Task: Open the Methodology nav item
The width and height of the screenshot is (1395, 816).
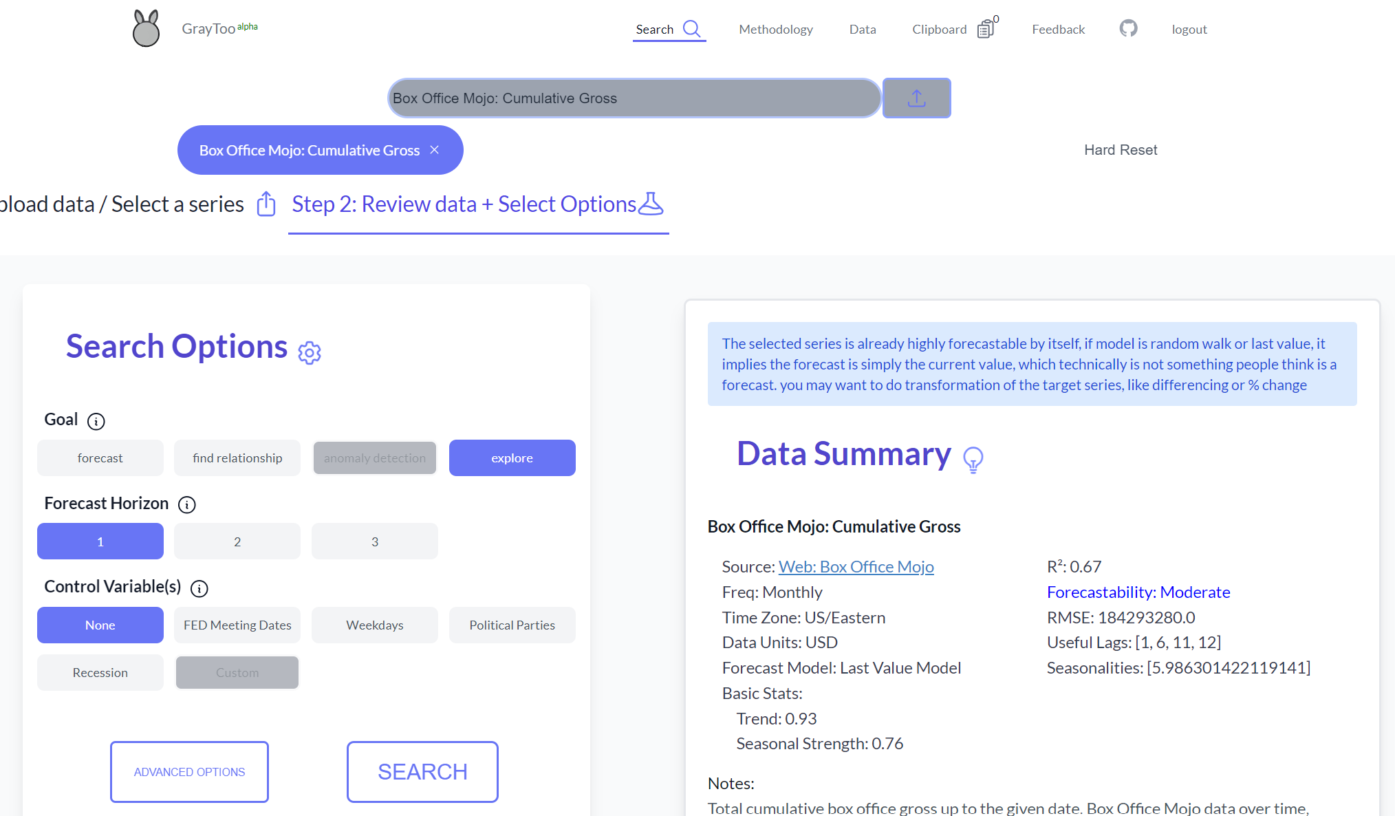Action: click(776, 29)
